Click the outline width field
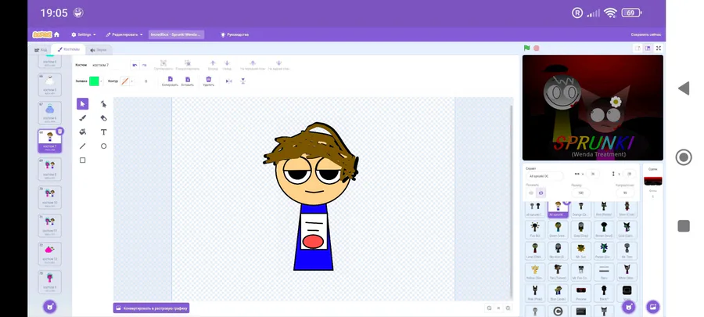Image resolution: width=704 pixels, height=317 pixels. pos(145,81)
